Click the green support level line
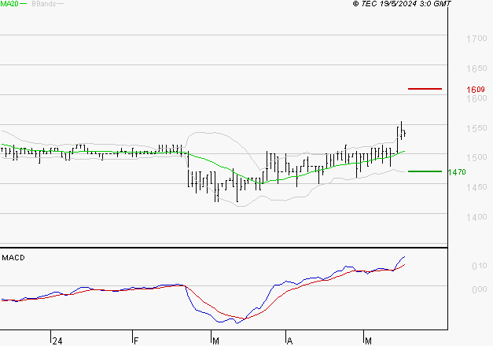The image size is (493, 346). (425, 171)
